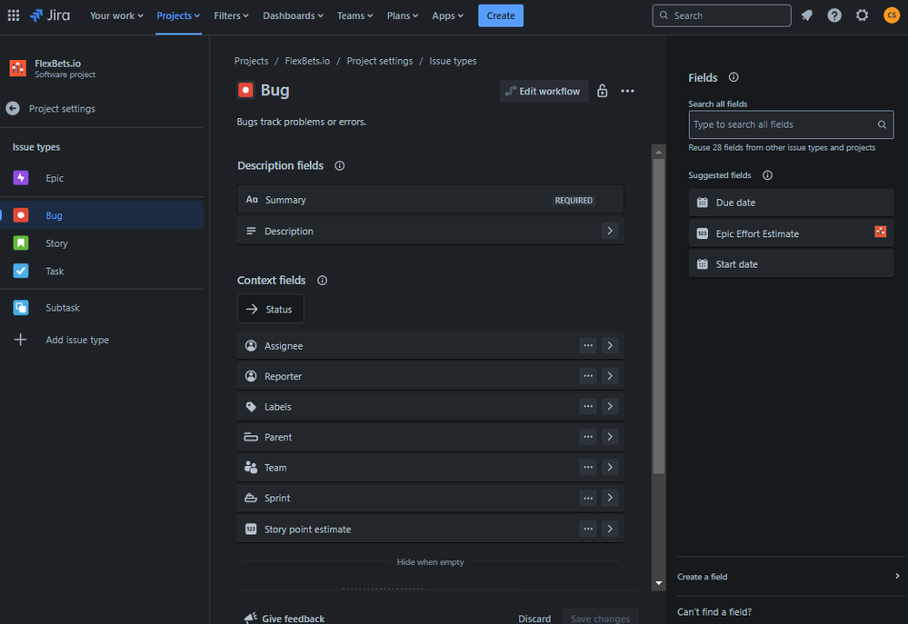Click the info icon next to Fields heading
Image resolution: width=908 pixels, height=624 pixels.
pyautogui.click(x=733, y=77)
